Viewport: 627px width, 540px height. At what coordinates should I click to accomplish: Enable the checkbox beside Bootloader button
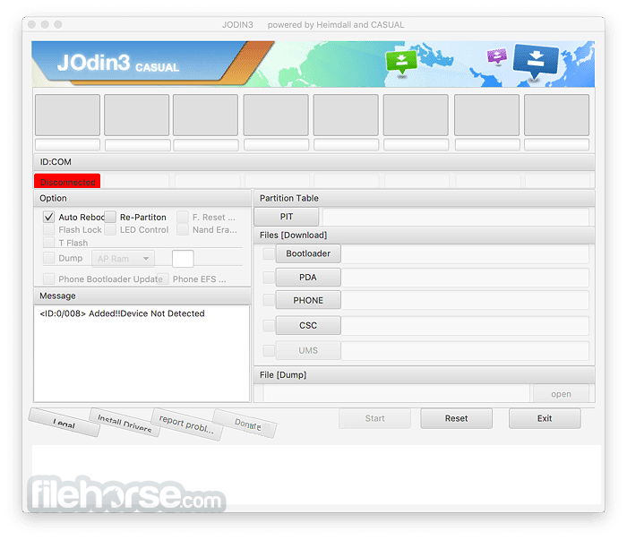point(269,253)
